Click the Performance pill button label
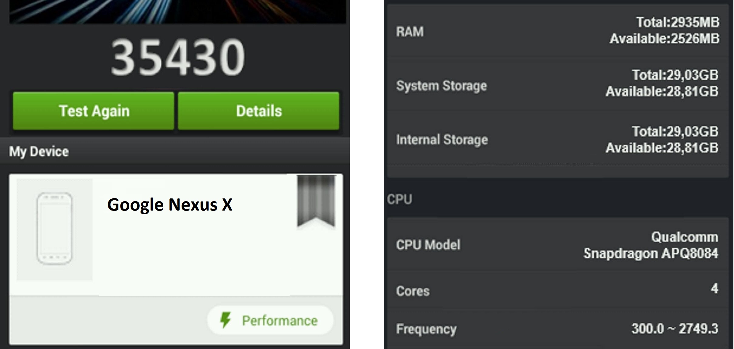Image resolution: width=734 pixels, height=349 pixels. point(280,321)
